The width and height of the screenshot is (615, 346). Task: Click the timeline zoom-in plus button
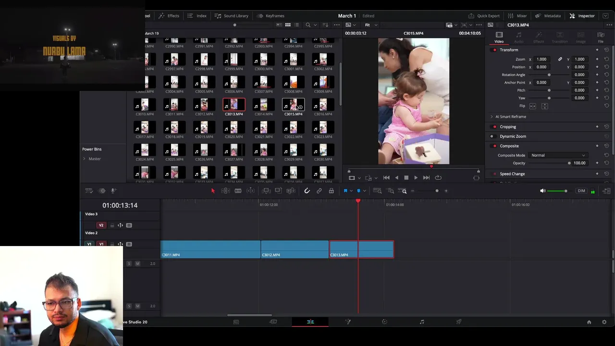pos(446,191)
